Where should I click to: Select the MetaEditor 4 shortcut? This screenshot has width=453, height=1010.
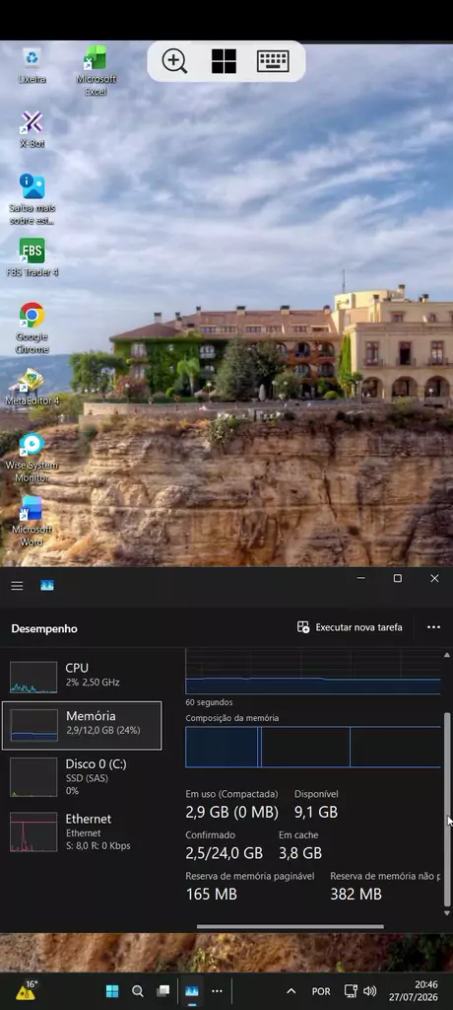(x=32, y=387)
